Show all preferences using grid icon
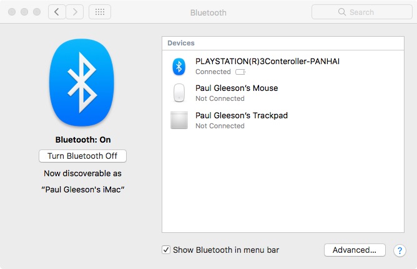This screenshot has height=269, width=417. [100, 12]
